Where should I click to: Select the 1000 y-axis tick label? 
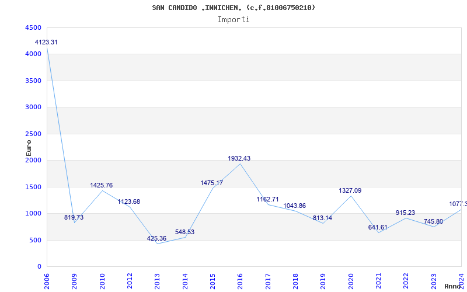point(33,214)
